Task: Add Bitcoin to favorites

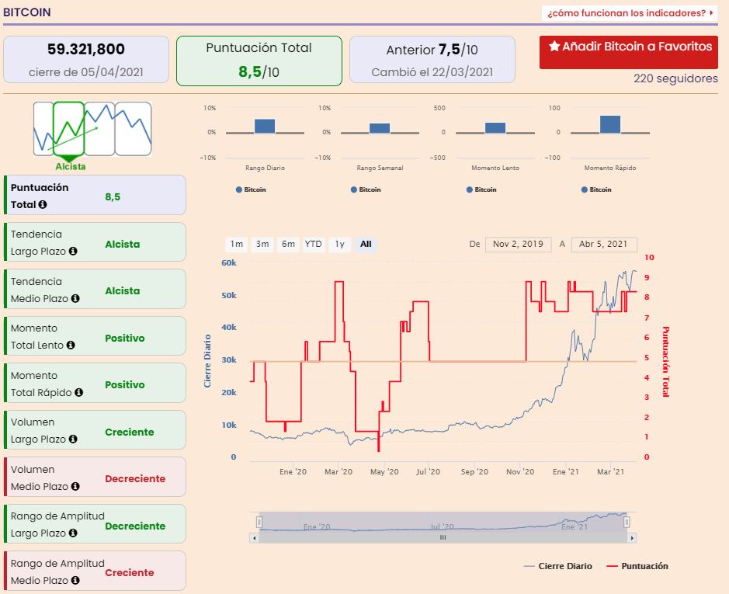Action: (x=629, y=52)
